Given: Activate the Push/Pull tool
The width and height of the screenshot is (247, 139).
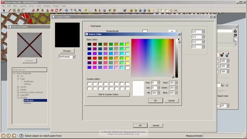Looking at the screenshot, I should coord(47,10).
